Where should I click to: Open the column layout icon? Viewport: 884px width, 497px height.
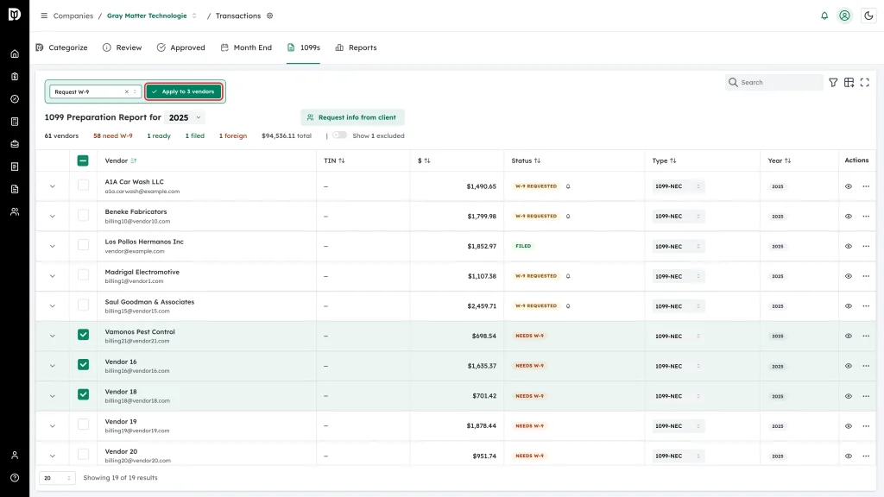[849, 82]
